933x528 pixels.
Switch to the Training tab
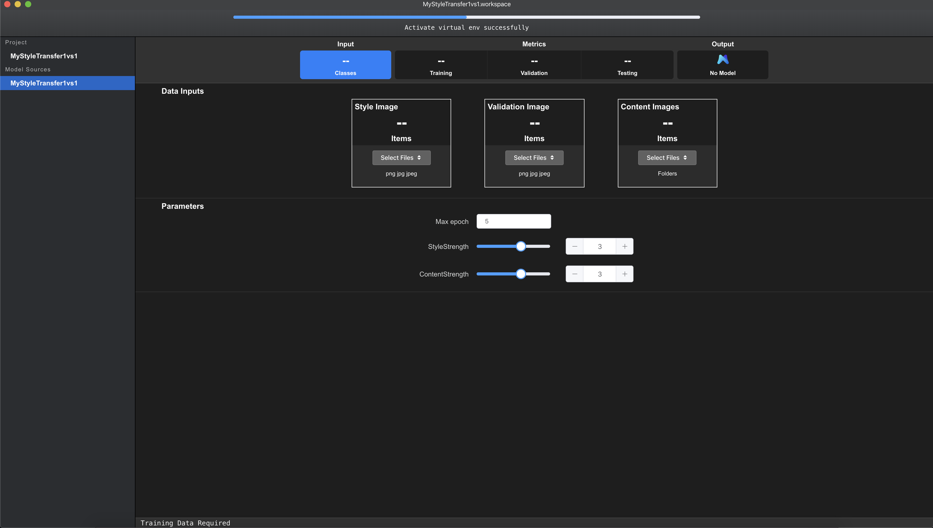click(440, 65)
